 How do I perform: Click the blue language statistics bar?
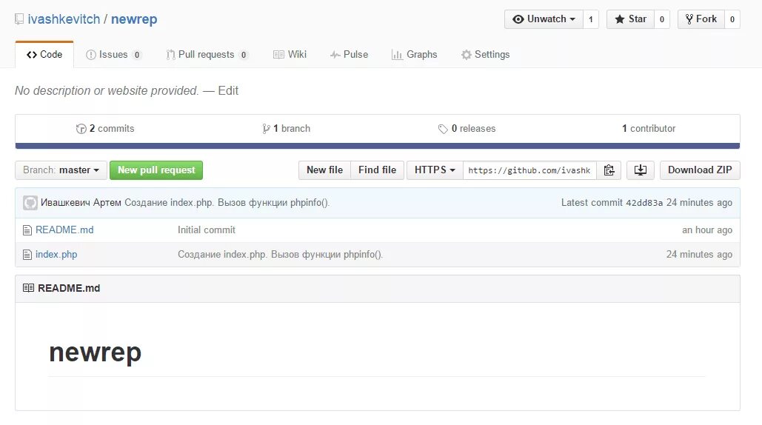[x=378, y=146]
